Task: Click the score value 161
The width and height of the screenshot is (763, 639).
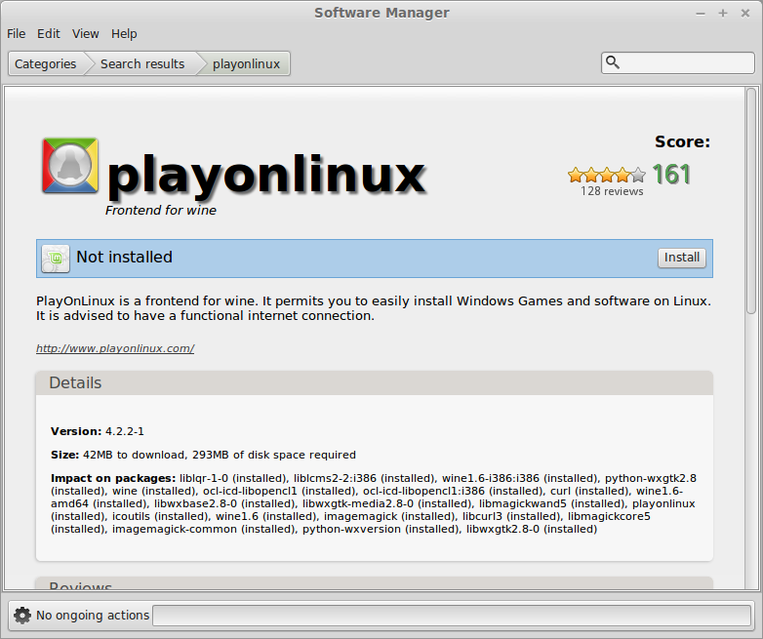Action: (x=671, y=175)
